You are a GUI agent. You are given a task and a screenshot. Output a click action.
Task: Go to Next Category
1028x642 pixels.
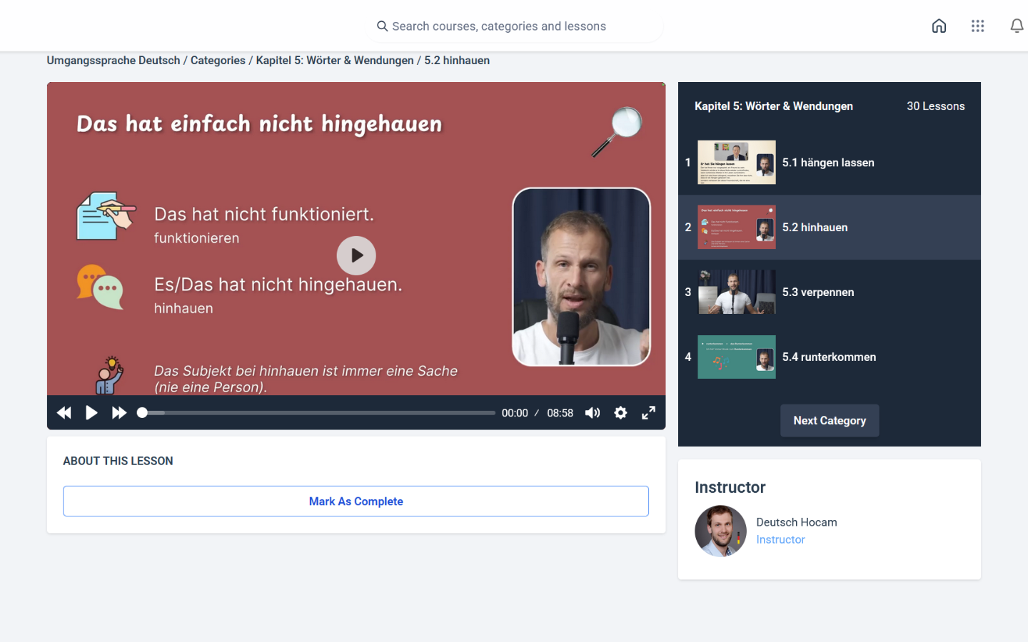pyautogui.click(x=830, y=421)
